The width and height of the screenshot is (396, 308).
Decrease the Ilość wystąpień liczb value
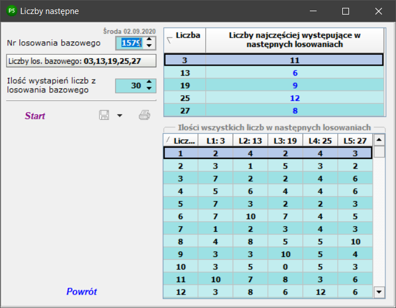click(149, 88)
